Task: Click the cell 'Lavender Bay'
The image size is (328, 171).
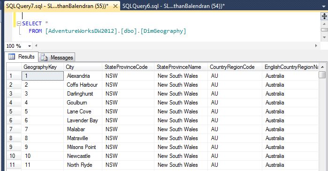Action: point(83,120)
